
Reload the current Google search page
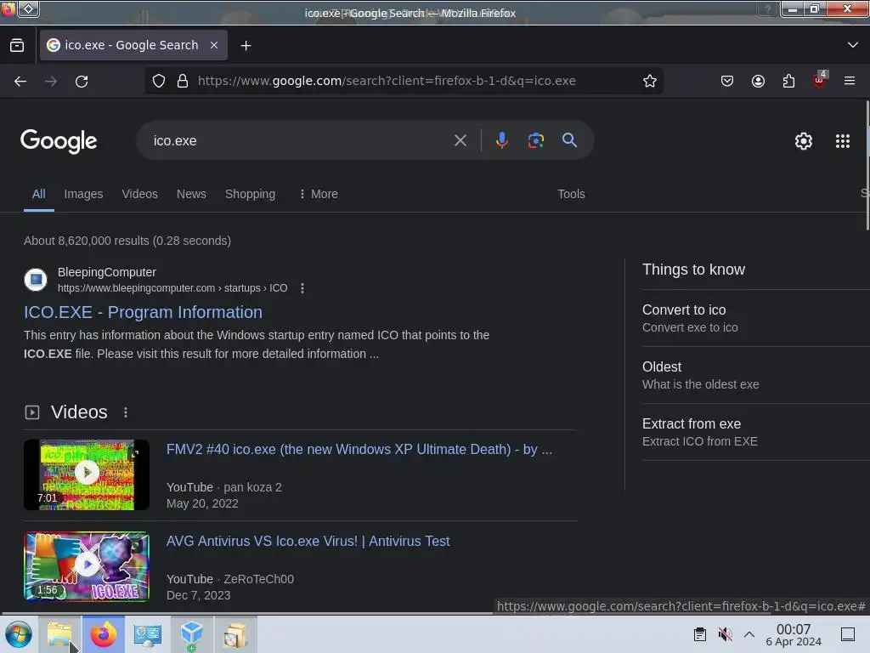[82, 81]
